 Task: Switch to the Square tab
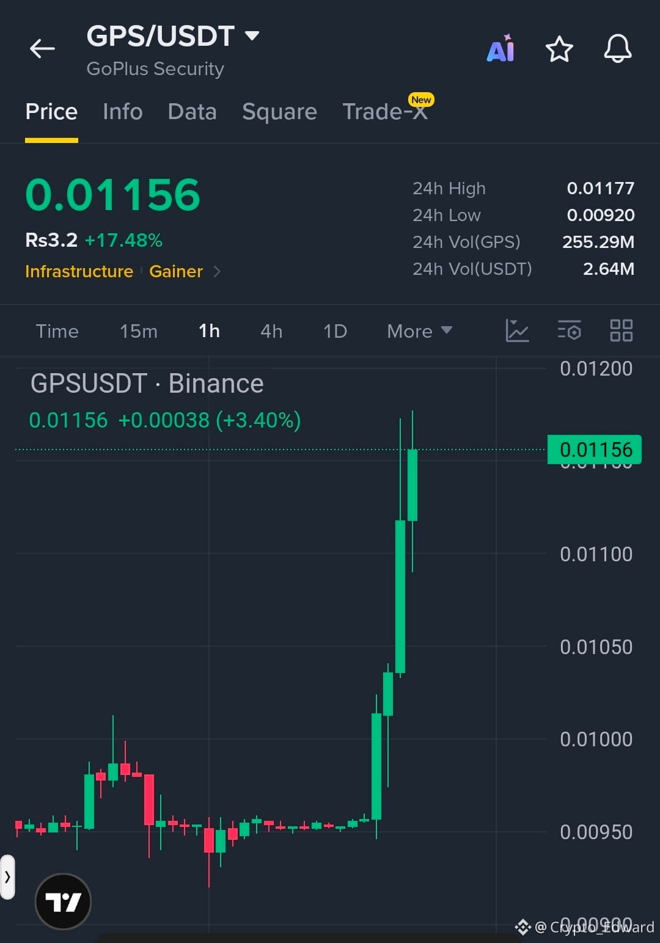[x=279, y=112]
